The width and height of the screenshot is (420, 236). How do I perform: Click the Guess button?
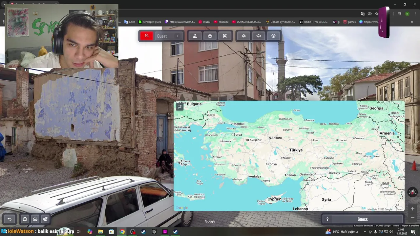point(363,219)
